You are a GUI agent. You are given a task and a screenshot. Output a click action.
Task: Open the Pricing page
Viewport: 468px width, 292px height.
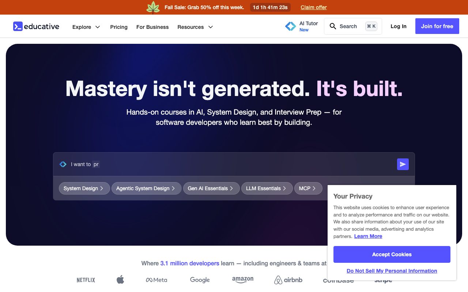pos(119,27)
